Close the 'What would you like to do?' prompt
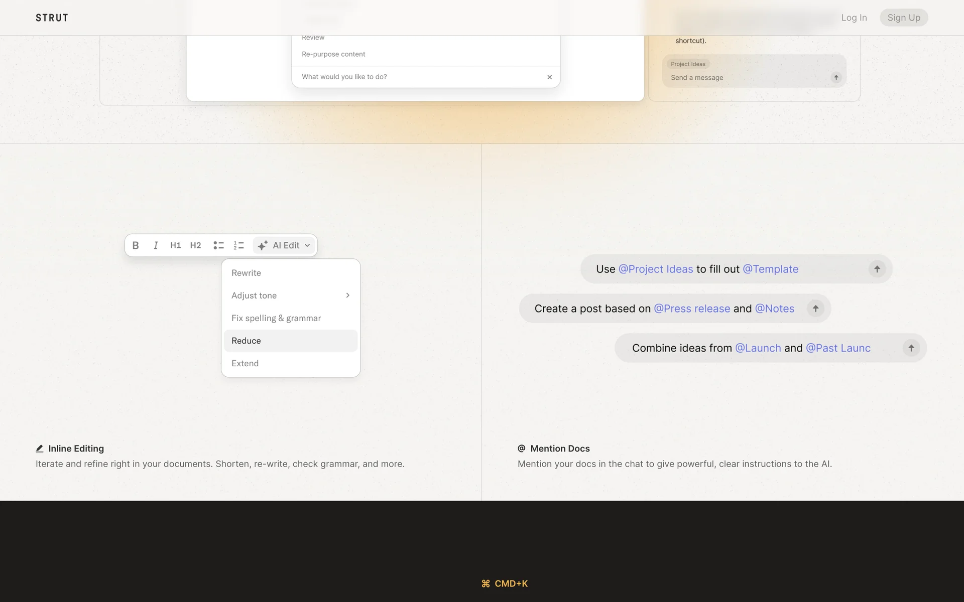Viewport: 964px width, 602px height. [549, 77]
